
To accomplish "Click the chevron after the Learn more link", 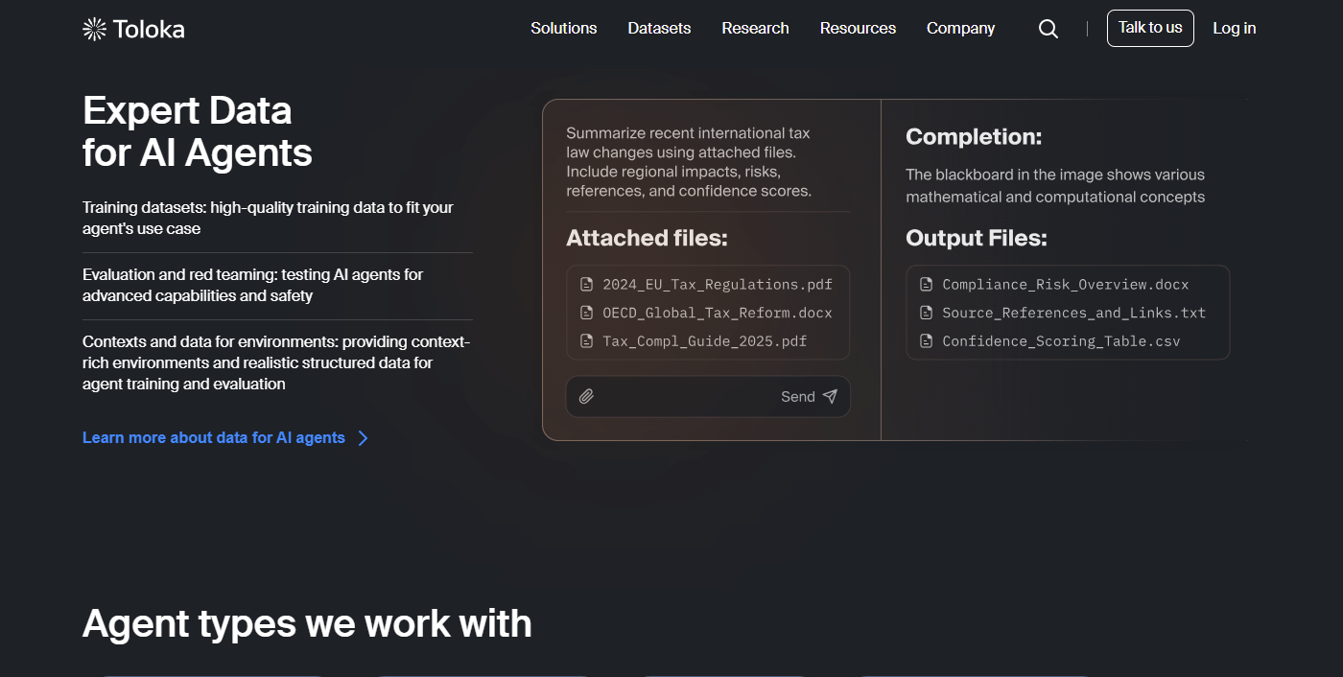I will click(x=363, y=437).
